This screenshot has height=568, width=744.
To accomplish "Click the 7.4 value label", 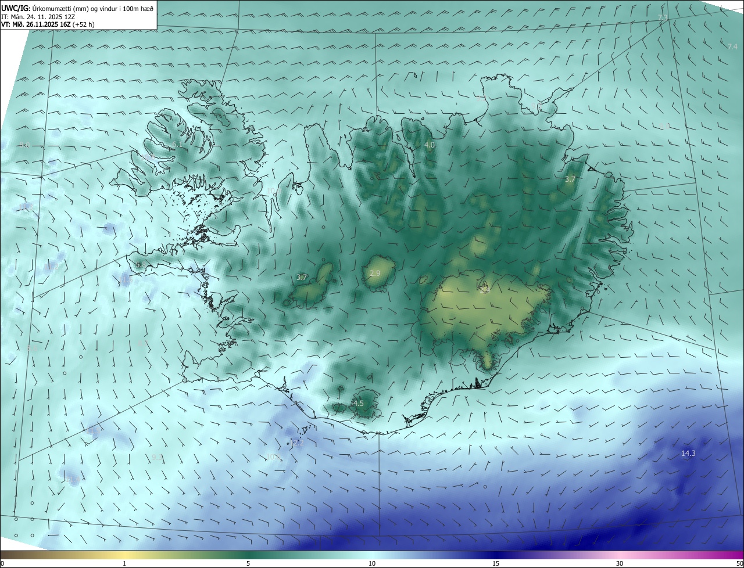I will pos(732,46).
